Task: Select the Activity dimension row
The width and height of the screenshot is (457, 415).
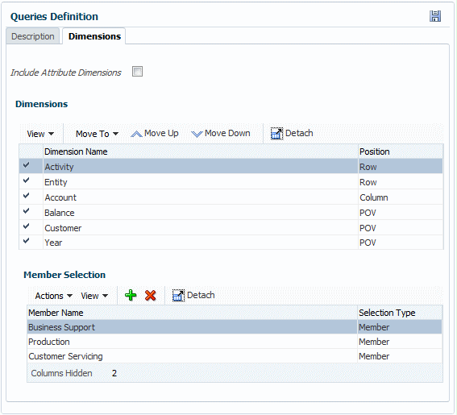Action: point(231,167)
